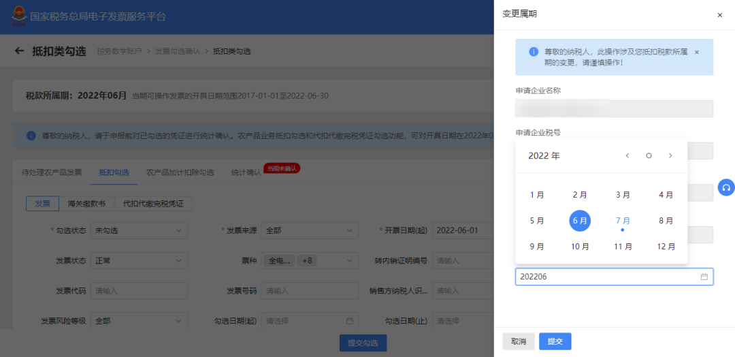
Task: Open the 待处理农产品发票 tab
Action: [x=52, y=172]
